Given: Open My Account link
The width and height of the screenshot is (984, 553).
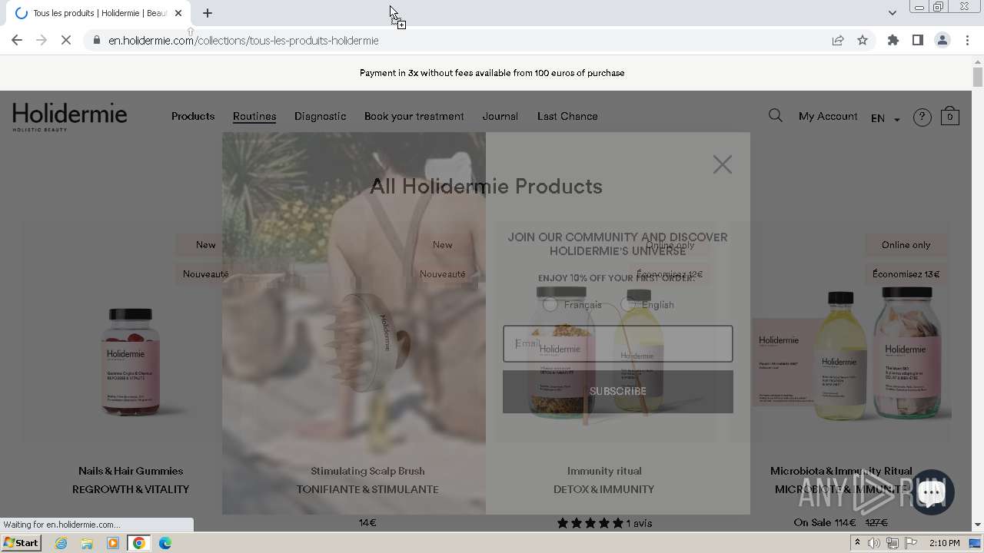Looking at the screenshot, I should pyautogui.click(x=828, y=116).
